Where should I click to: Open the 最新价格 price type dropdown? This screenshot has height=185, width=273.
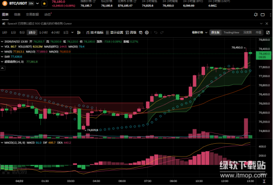pos(200,32)
